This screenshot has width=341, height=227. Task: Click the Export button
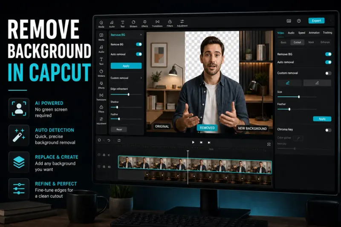click(316, 20)
